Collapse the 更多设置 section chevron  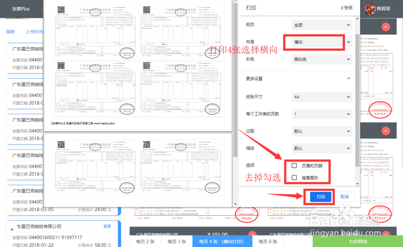(x=349, y=79)
